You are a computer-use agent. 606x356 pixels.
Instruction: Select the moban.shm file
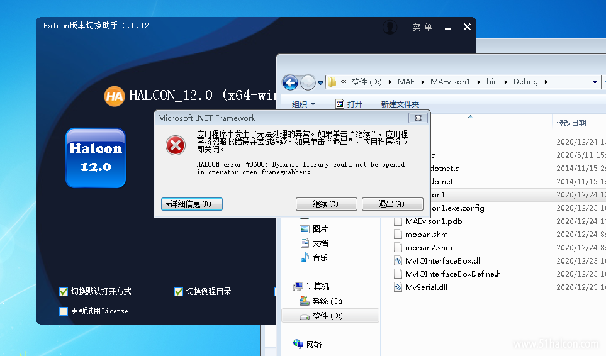426,235
